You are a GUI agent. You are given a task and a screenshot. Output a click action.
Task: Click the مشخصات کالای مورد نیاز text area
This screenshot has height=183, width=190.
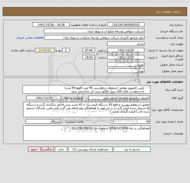87,109
